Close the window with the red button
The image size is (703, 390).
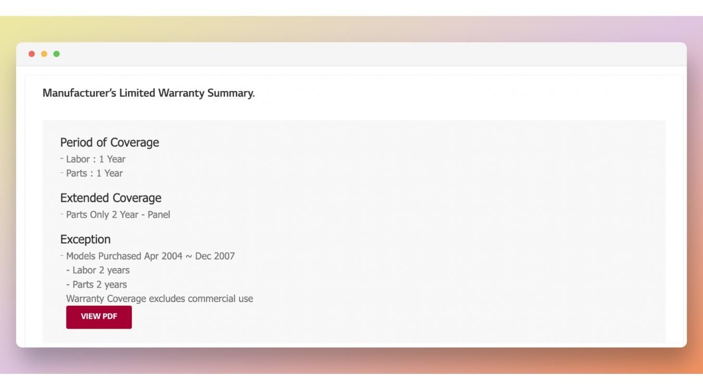point(32,54)
